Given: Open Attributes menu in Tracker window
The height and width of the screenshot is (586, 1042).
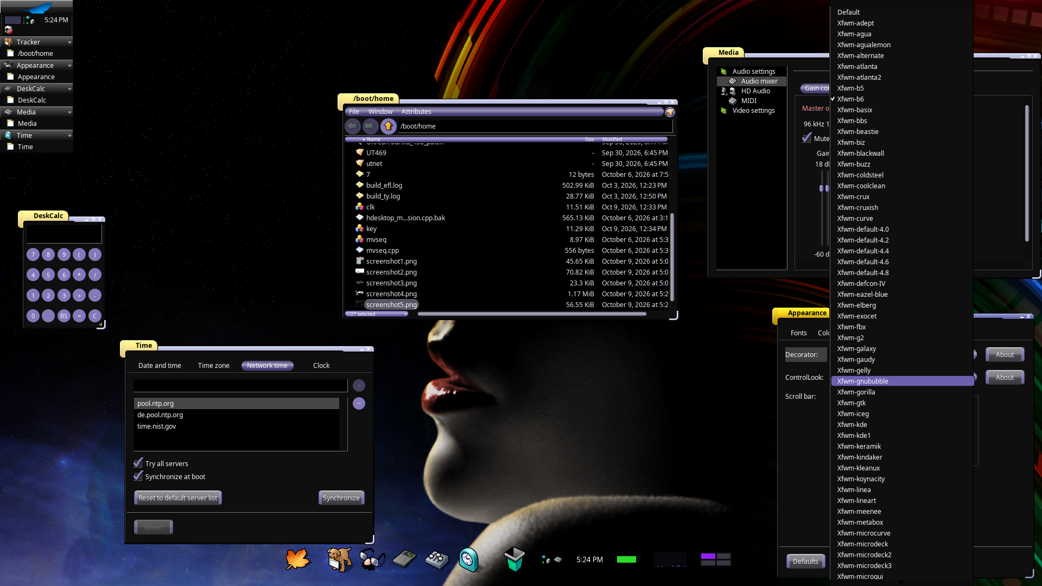Looking at the screenshot, I should click(416, 112).
